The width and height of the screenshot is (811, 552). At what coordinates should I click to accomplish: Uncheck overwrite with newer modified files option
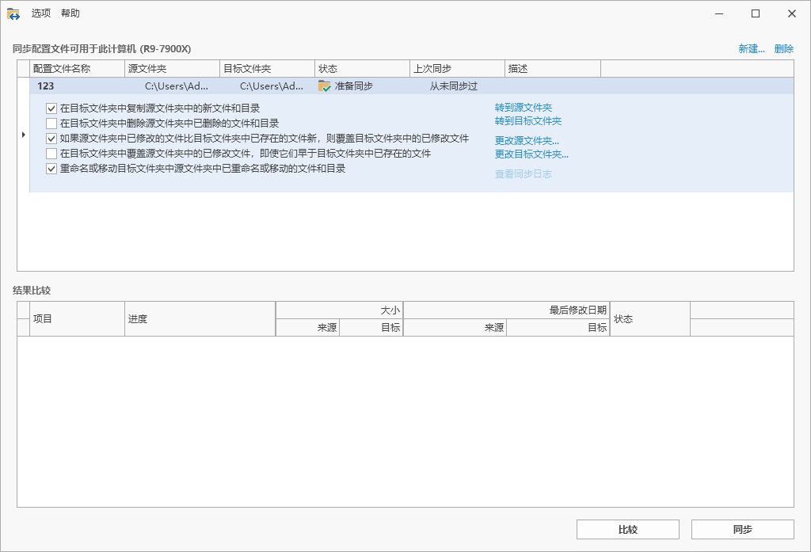[x=51, y=139]
